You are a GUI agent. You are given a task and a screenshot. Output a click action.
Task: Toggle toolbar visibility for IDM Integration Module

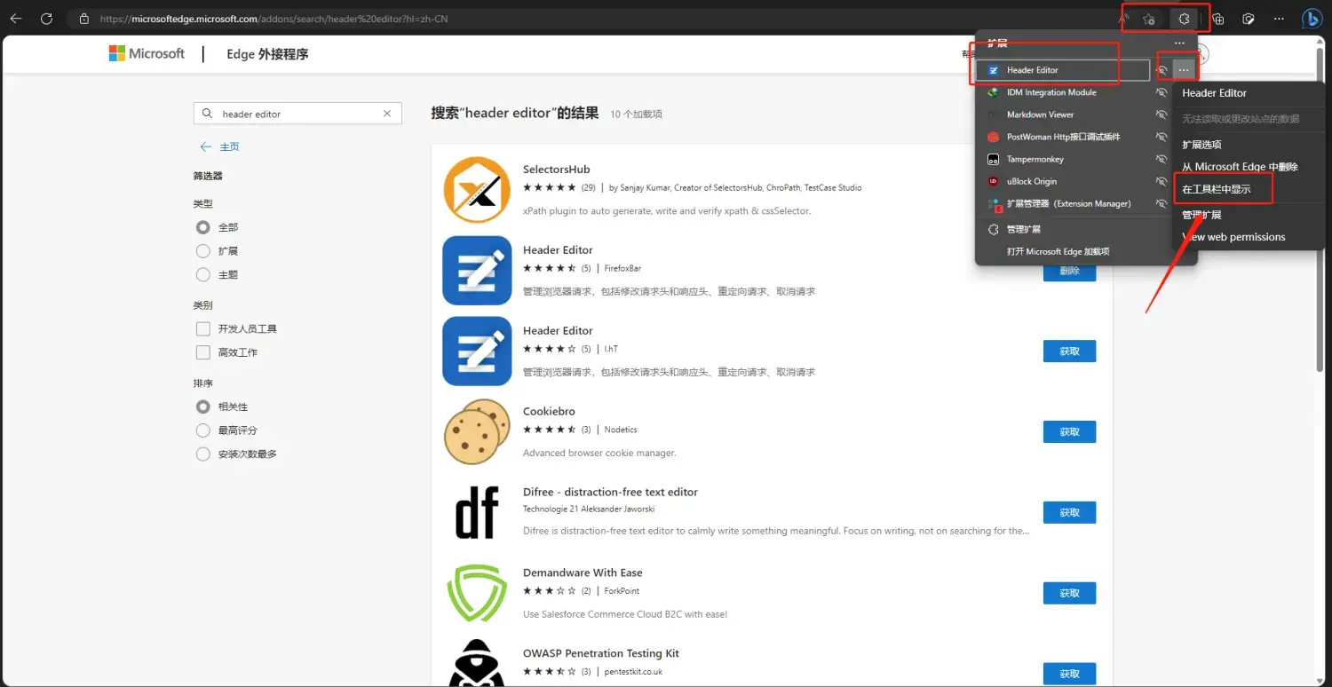click(x=1161, y=92)
